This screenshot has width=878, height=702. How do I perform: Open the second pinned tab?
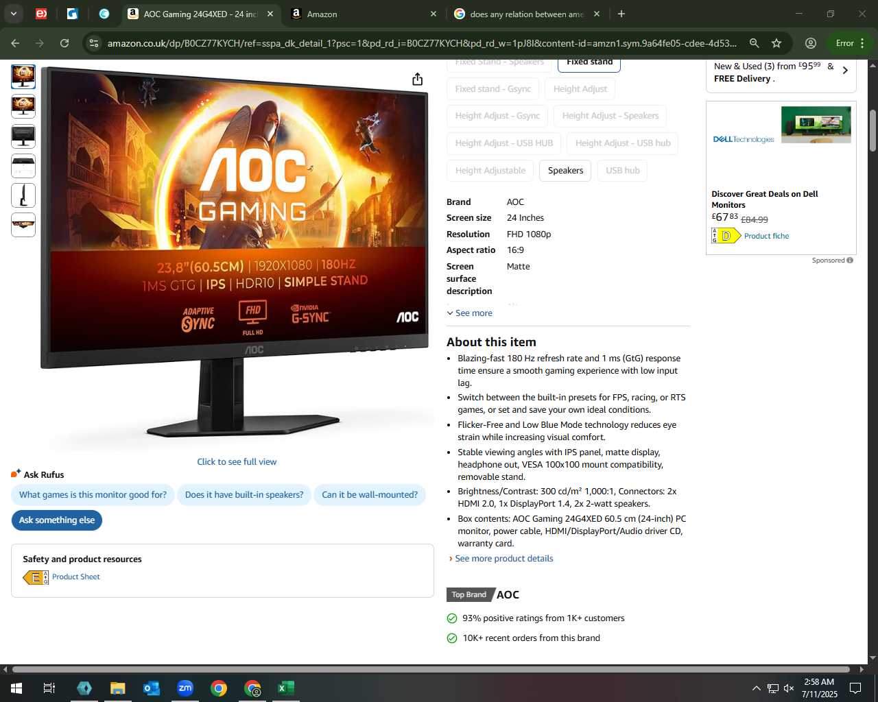pyautogui.click(x=72, y=14)
